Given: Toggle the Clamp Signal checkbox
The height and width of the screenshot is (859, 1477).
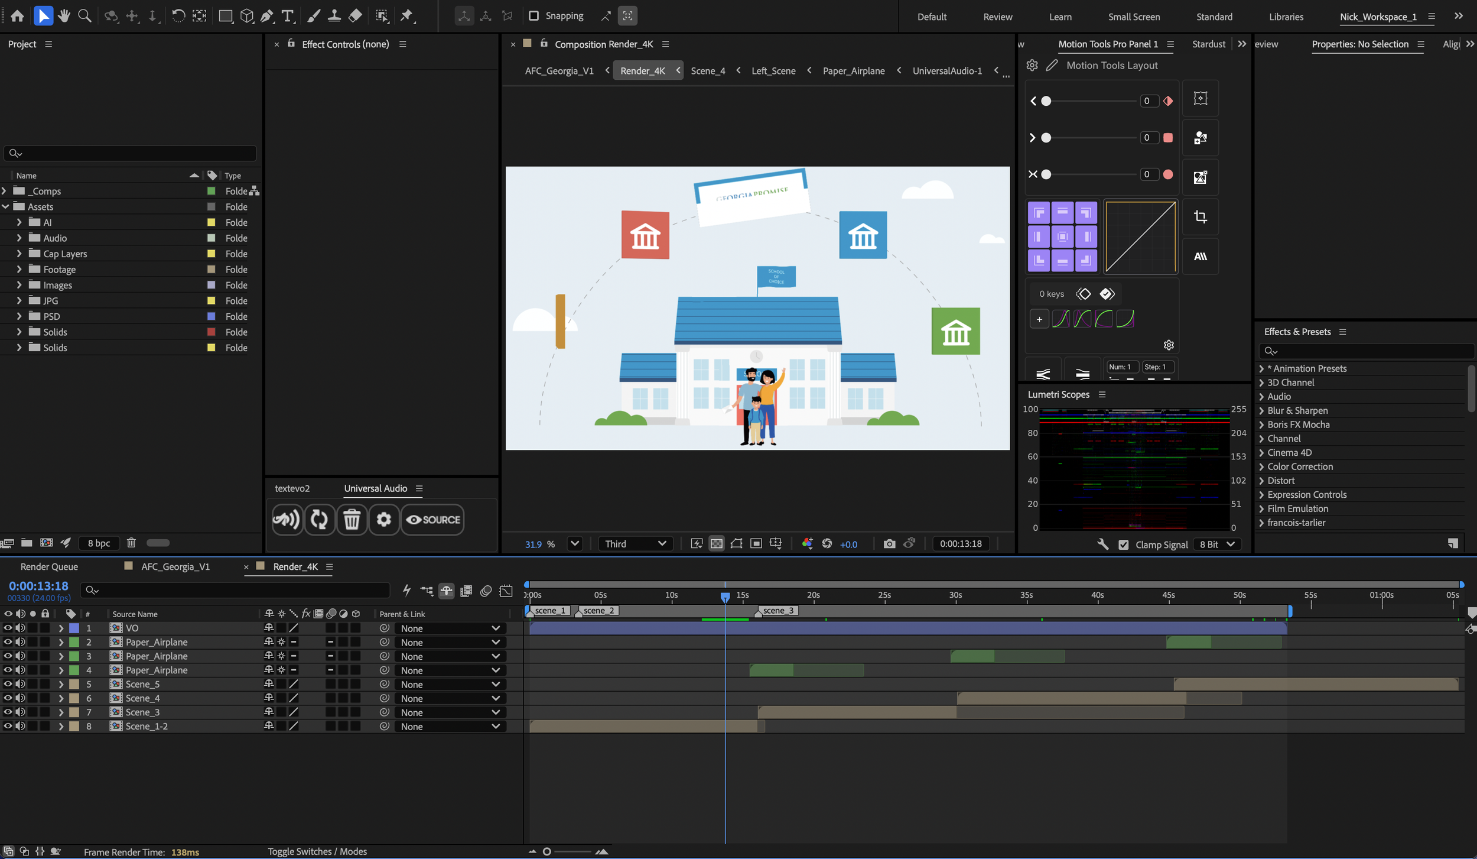Looking at the screenshot, I should tap(1124, 544).
